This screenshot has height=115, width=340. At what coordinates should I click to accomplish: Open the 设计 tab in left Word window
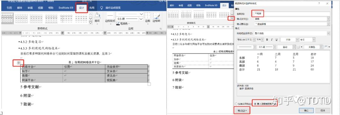tap(81, 8)
